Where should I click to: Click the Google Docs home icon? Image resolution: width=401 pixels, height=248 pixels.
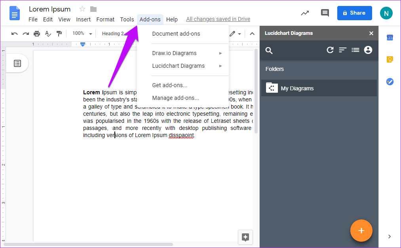15,13
